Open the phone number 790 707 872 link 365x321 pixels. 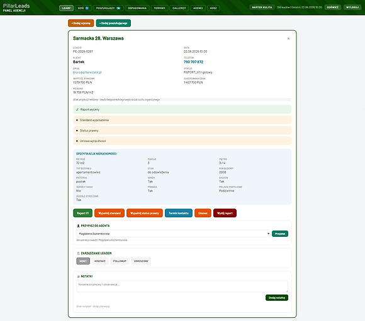point(193,62)
